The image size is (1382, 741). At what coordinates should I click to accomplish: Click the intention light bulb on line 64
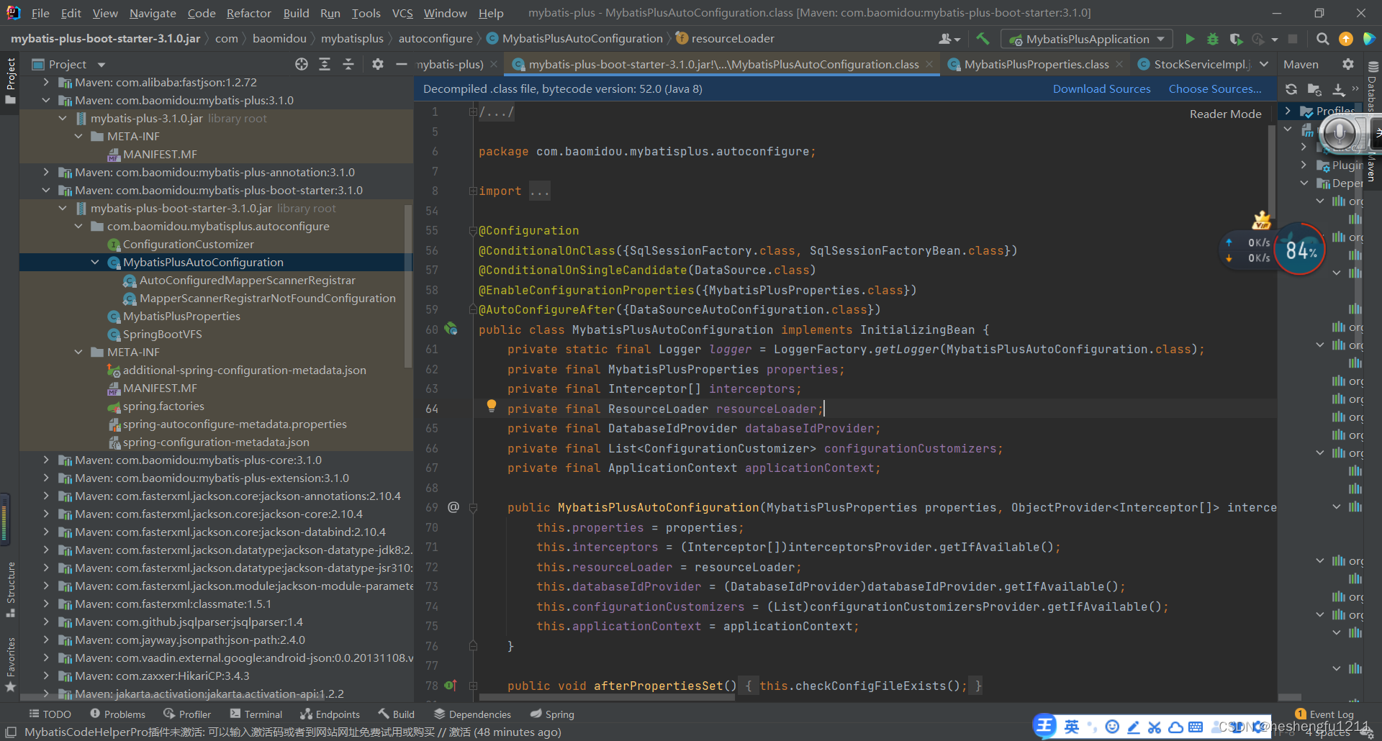click(x=492, y=406)
